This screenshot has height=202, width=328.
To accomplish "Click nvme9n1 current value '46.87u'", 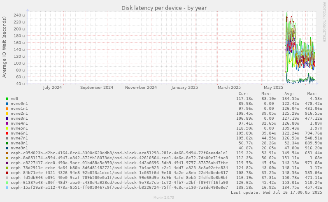I will pyautogui.click(x=246, y=148).
